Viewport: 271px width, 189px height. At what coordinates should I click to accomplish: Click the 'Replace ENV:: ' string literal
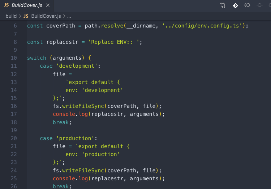[114, 42]
